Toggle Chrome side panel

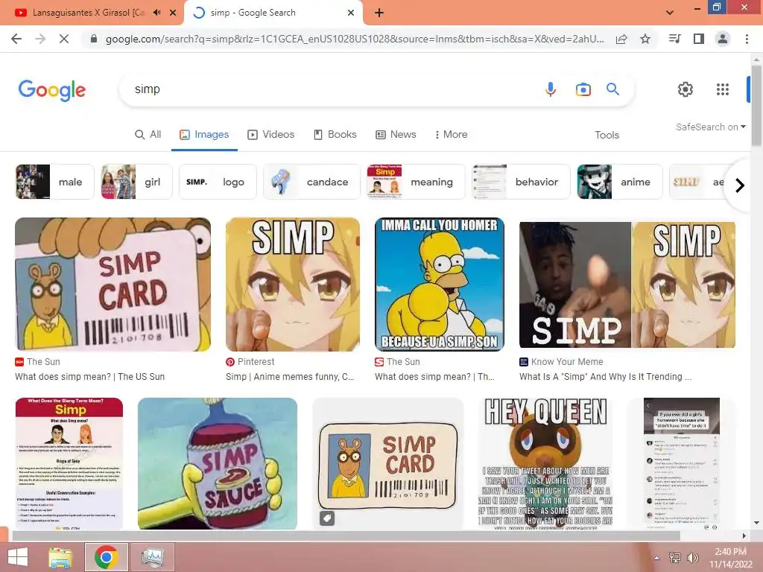699,39
